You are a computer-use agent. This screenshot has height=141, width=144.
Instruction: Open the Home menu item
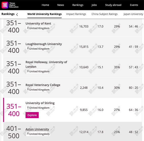pyautogui.click(x=45, y=5)
